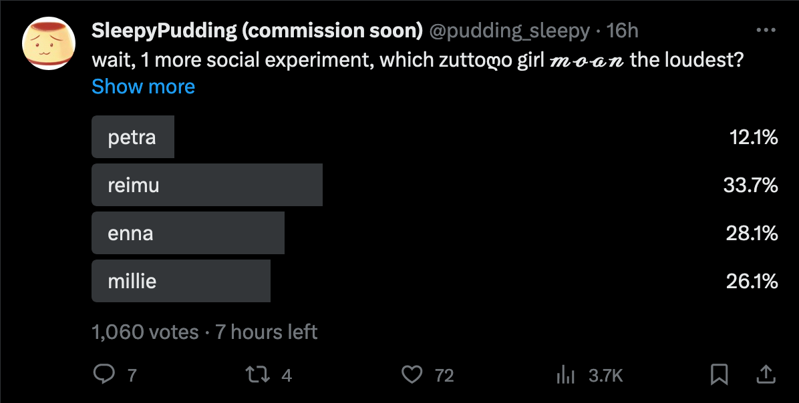Click the 3.7K views count
The width and height of the screenshot is (799, 403).
(605, 376)
